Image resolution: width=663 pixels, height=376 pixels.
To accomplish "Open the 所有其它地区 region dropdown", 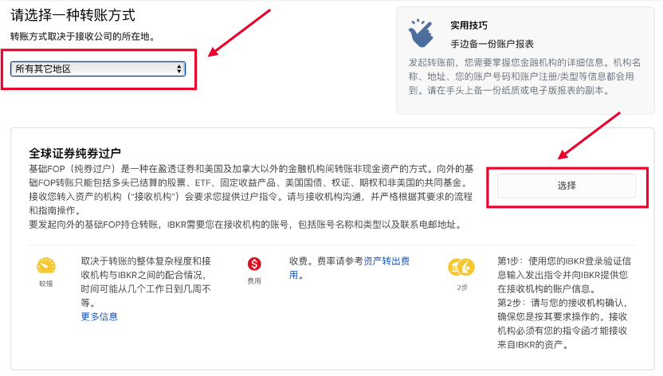I will click(98, 69).
